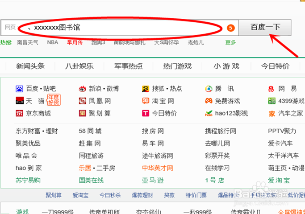Viewport: 305px width, 214px height.
Task: Open the 军事热点 tab
Action: [x=128, y=66]
